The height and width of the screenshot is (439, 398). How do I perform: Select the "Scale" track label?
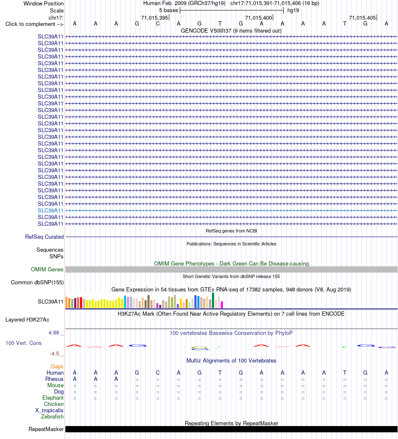[x=57, y=10]
